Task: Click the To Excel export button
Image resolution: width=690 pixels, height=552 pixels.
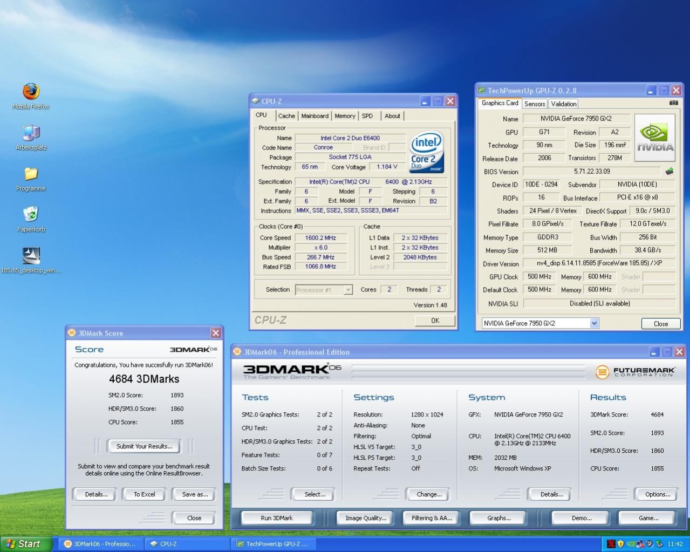Action: point(144,494)
